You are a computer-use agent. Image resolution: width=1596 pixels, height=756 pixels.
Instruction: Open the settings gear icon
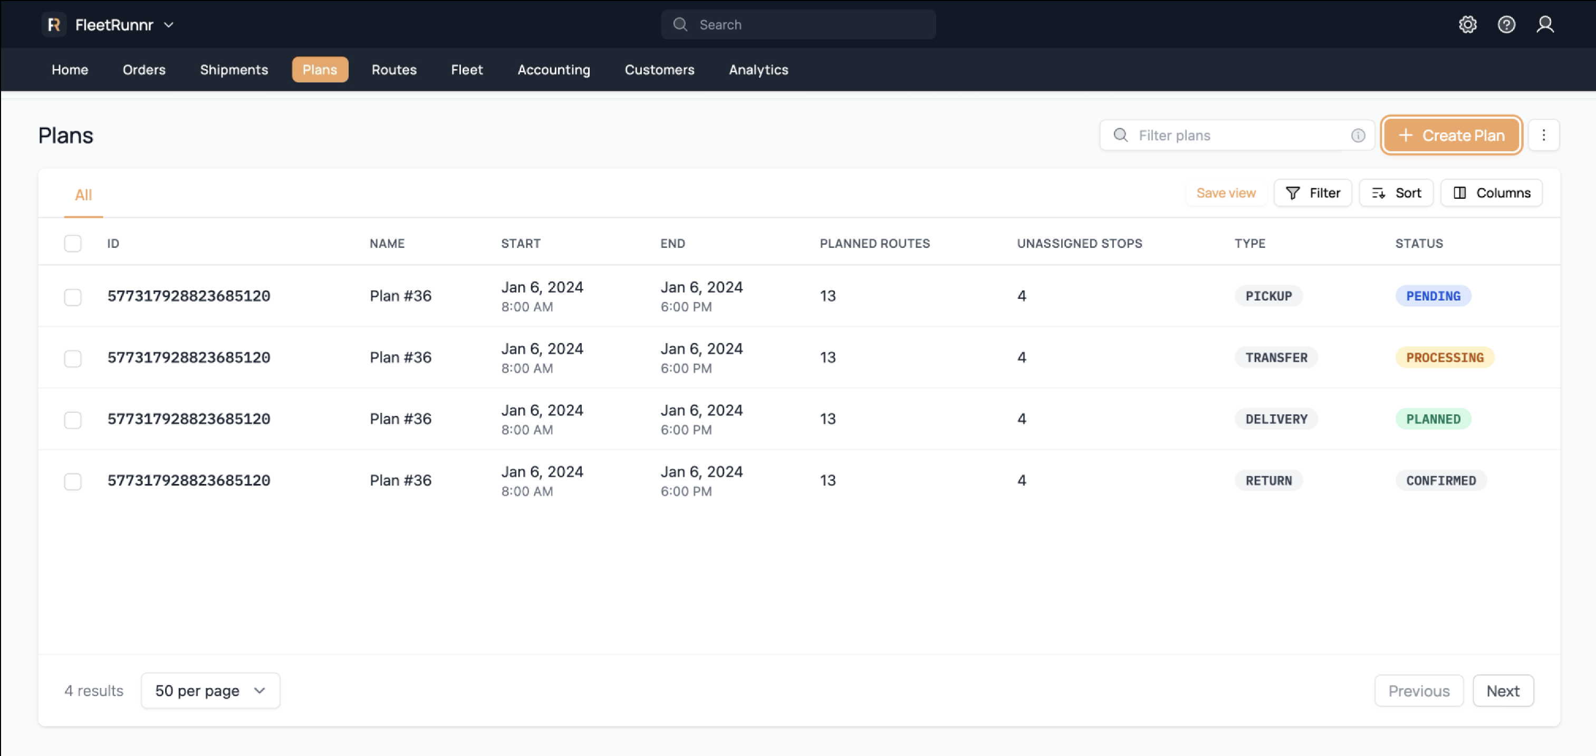[x=1467, y=25]
